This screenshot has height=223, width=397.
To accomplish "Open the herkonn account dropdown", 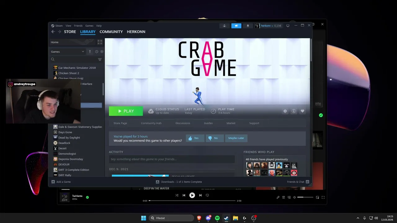I will pos(267,26).
